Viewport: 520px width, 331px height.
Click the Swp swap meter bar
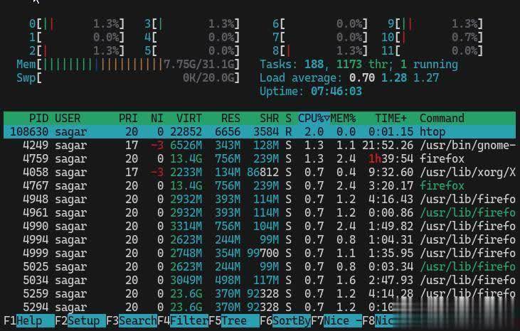(128, 77)
